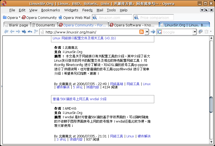Image resolution: width=215 pixels, height=146 pixels.
Task: Open the Mail menu
Action: click(100, 10)
